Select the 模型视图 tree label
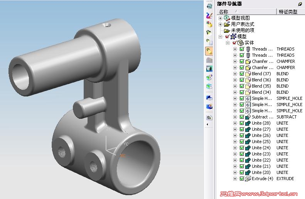Screen dimensions: 305x199 click(x=241, y=18)
